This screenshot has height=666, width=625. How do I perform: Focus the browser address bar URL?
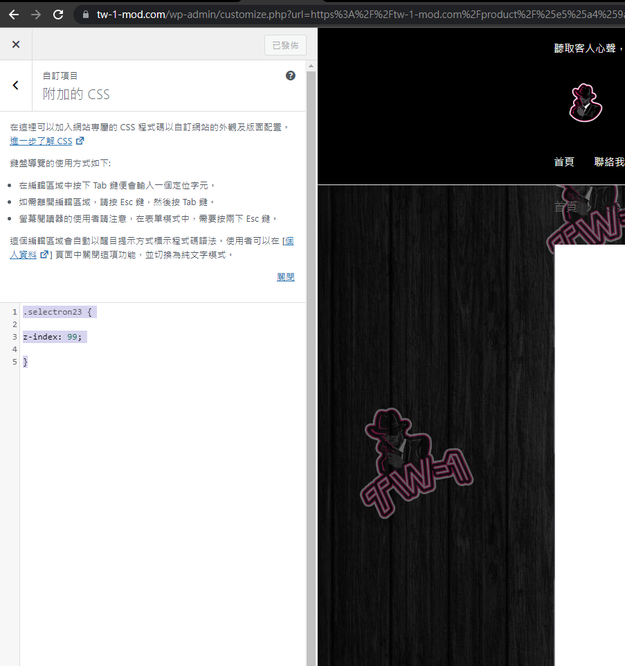tap(346, 14)
